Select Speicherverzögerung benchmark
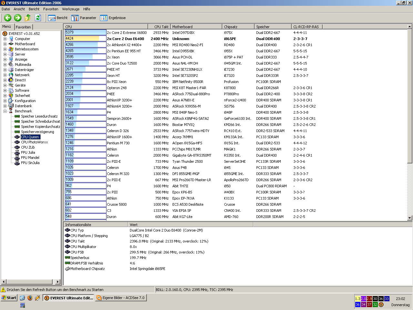The width and height of the screenshot is (413, 310). point(37,132)
